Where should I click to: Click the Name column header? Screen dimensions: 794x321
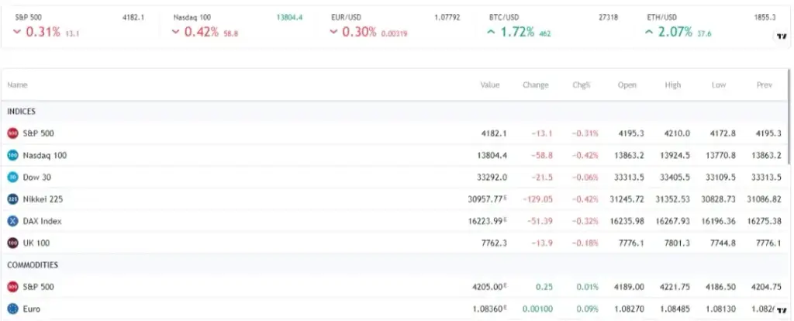click(x=17, y=85)
